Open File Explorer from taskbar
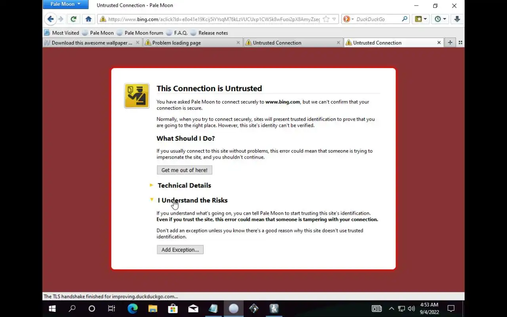This screenshot has height=317, width=507. [152, 308]
